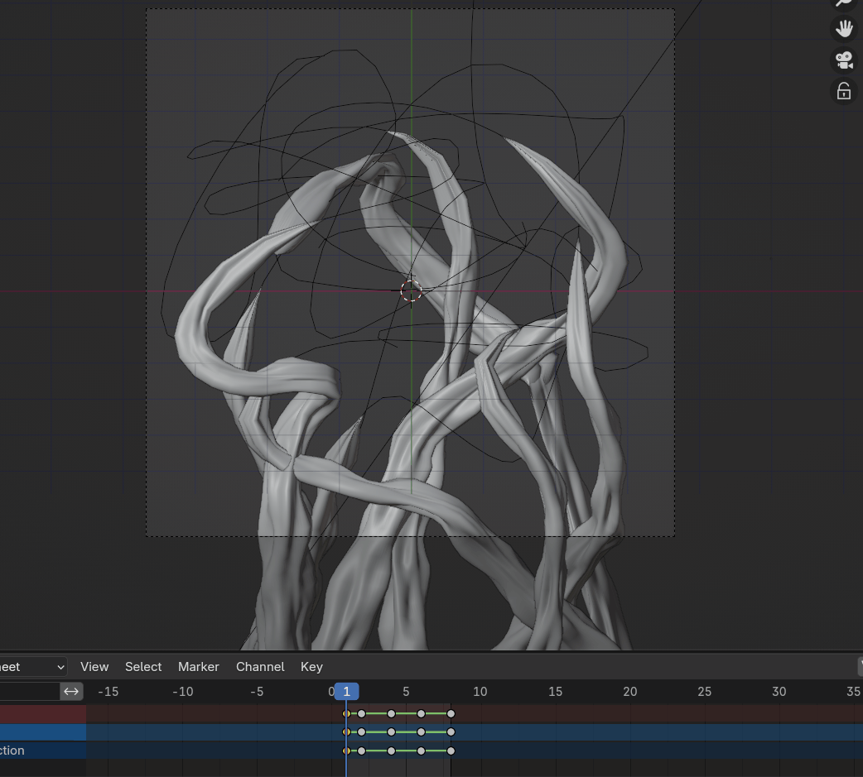Select the frame 4 keyframe in the Action row
This screenshot has height=777, width=863.
(391, 751)
